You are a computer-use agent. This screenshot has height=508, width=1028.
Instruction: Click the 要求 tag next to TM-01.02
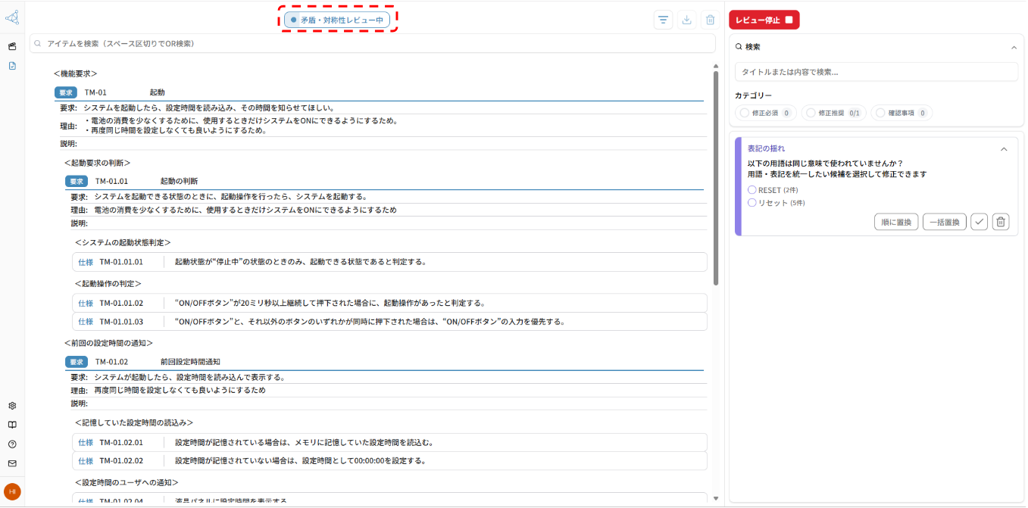(x=77, y=362)
